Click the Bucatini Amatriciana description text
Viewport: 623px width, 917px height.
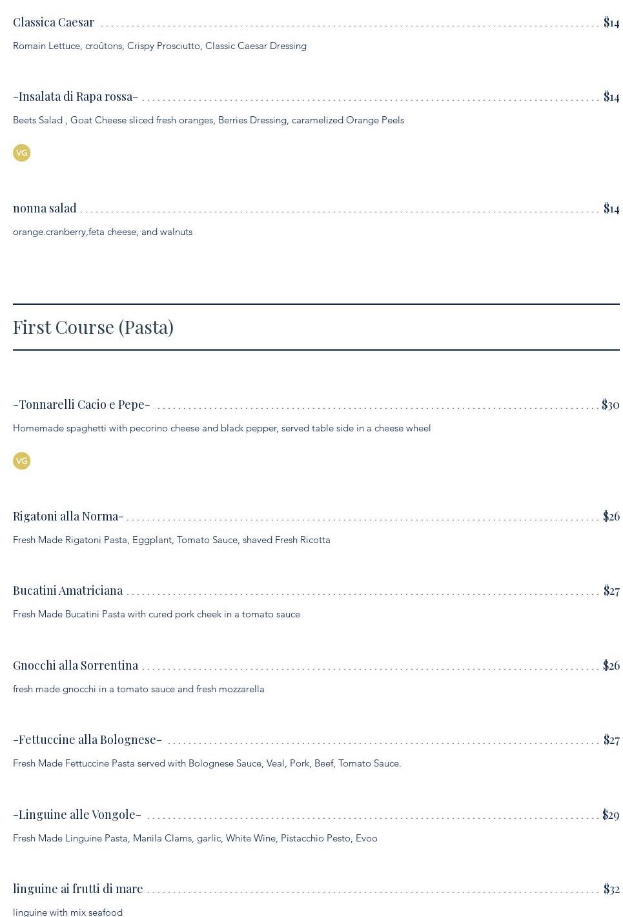[156, 614]
